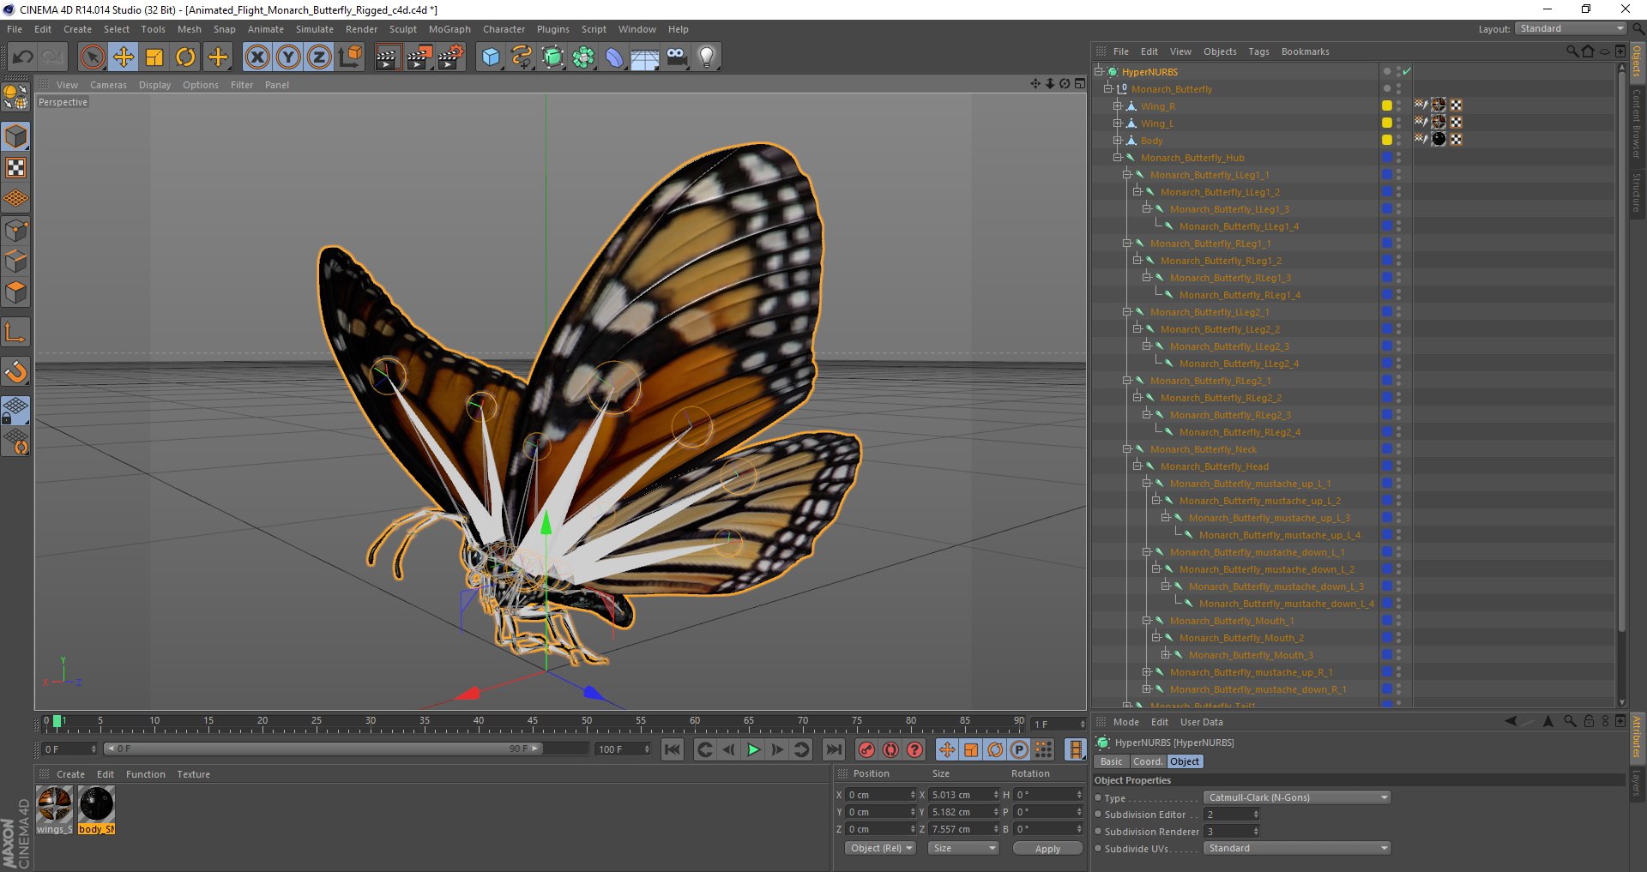Toggle Wing_R yellow layer swatch
The height and width of the screenshot is (872, 1647).
coord(1386,105)
